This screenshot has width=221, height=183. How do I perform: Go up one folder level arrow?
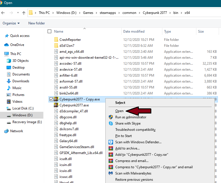tap(24, 13)
